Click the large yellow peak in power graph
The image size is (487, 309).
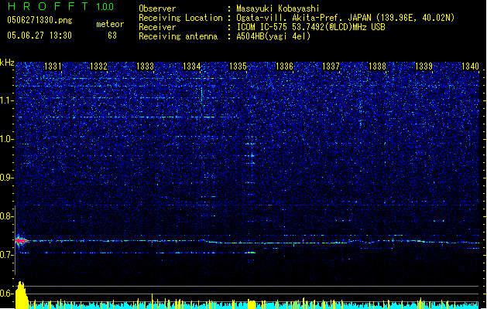click(x=22, y=295)
